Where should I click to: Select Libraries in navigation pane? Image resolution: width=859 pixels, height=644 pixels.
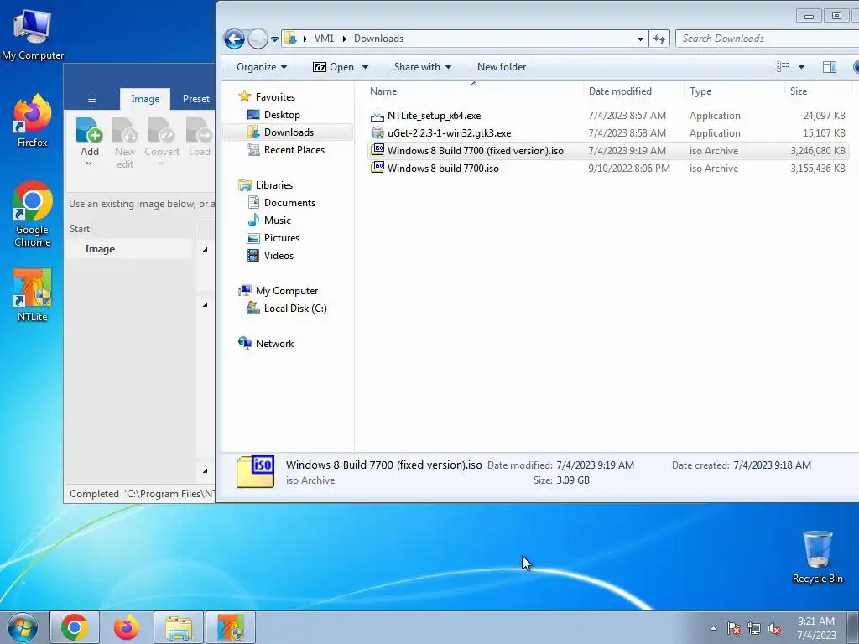pyautogui.click(x=274, y=185)
